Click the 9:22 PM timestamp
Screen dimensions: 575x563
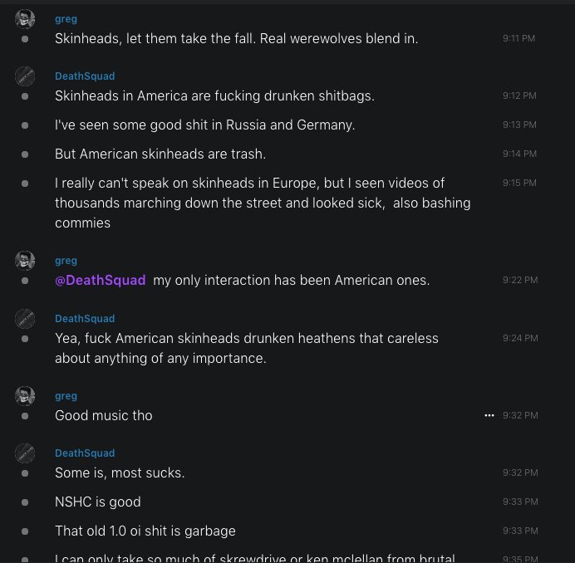coord(519,281)
